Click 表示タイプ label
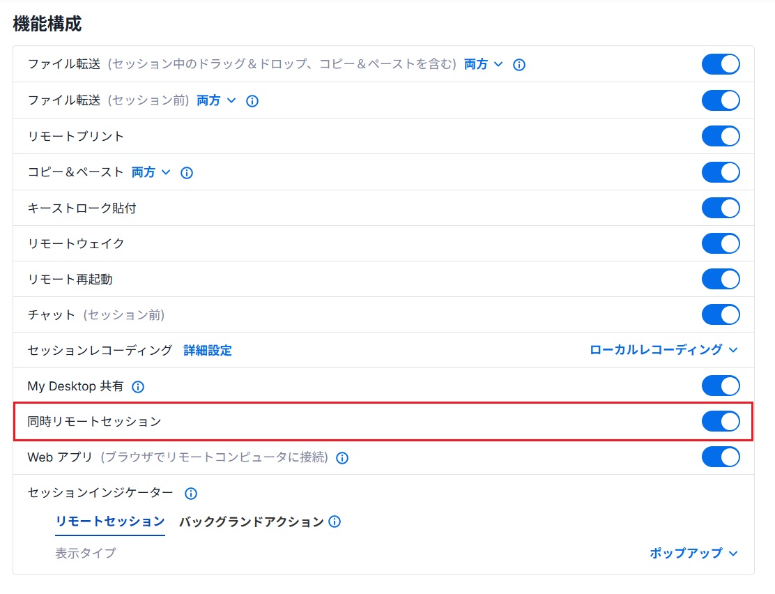Viewport: 775px width, 594px height. click(x=86, y=553)
